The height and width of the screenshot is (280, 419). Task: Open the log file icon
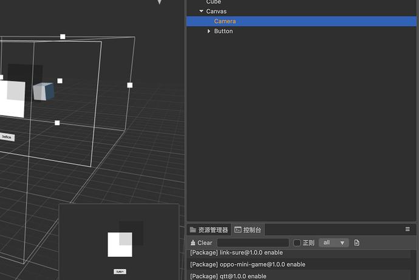(x=356, y=242)
